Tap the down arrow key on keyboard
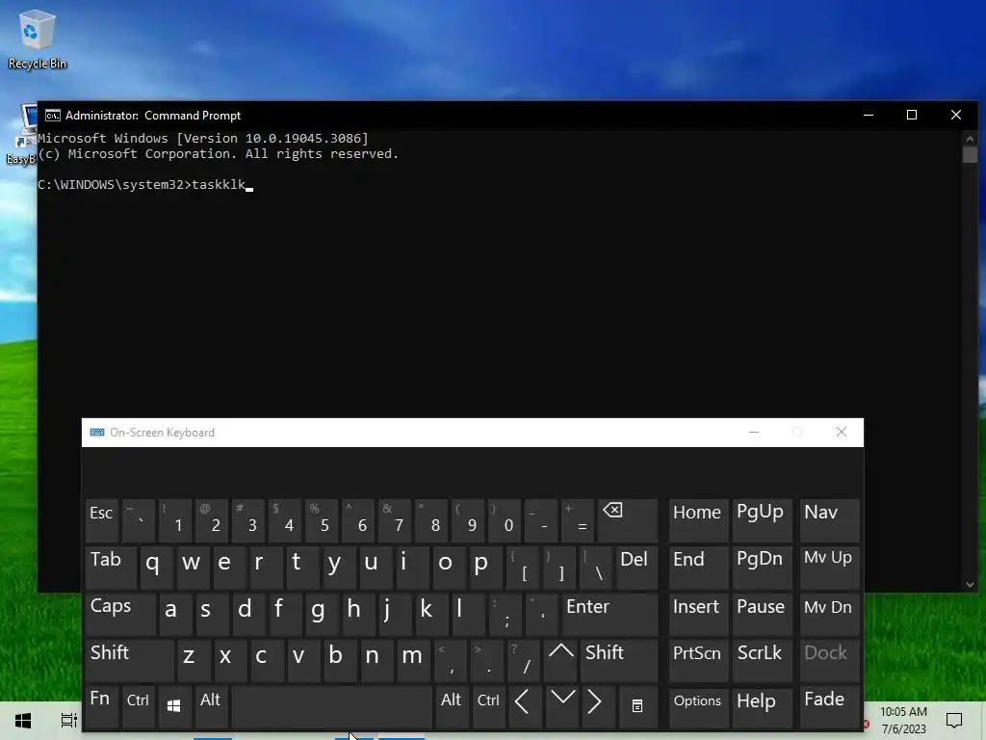This screenshot has width=986, height=740. (x=561, y=706)
